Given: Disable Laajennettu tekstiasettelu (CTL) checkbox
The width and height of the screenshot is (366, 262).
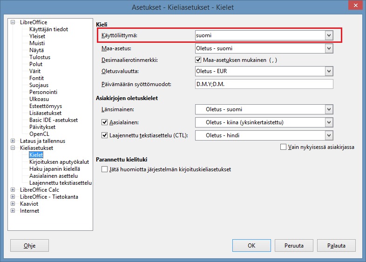Looking at the screenshot, I should pyautogui.click(x=105, y=135).
